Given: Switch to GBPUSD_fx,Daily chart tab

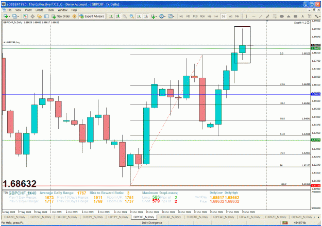Looking at the screenshot, I should click(41, 217).
